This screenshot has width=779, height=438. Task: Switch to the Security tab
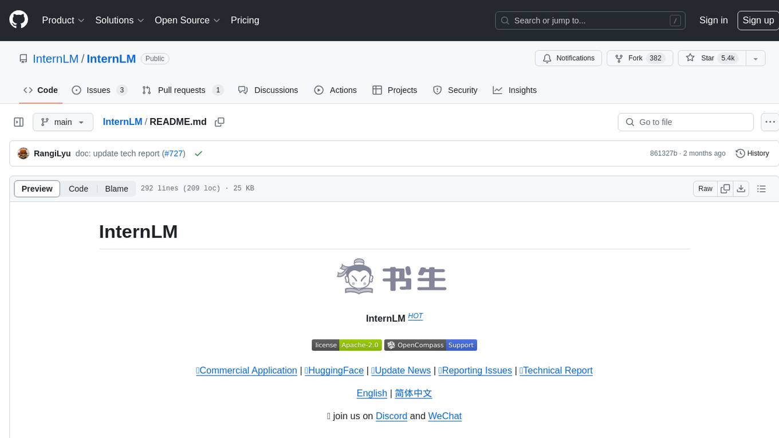click(x=455, y=90)
